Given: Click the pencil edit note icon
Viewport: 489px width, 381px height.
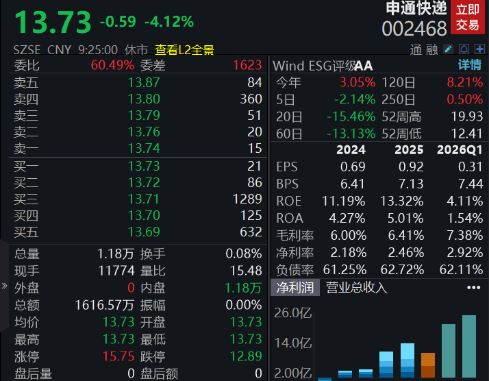Looking at the screenshot, I should coord(449,49).
